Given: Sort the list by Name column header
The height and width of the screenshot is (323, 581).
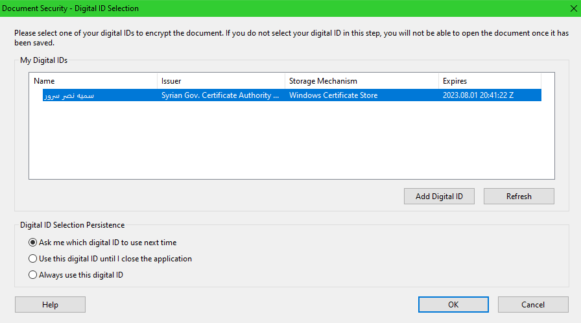Looking at the screenshot, I should [x=93, y=81].
